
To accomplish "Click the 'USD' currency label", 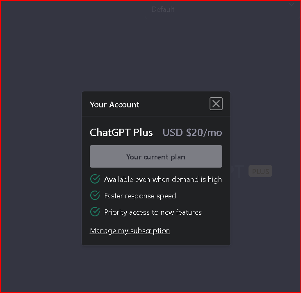I will 173,133.
